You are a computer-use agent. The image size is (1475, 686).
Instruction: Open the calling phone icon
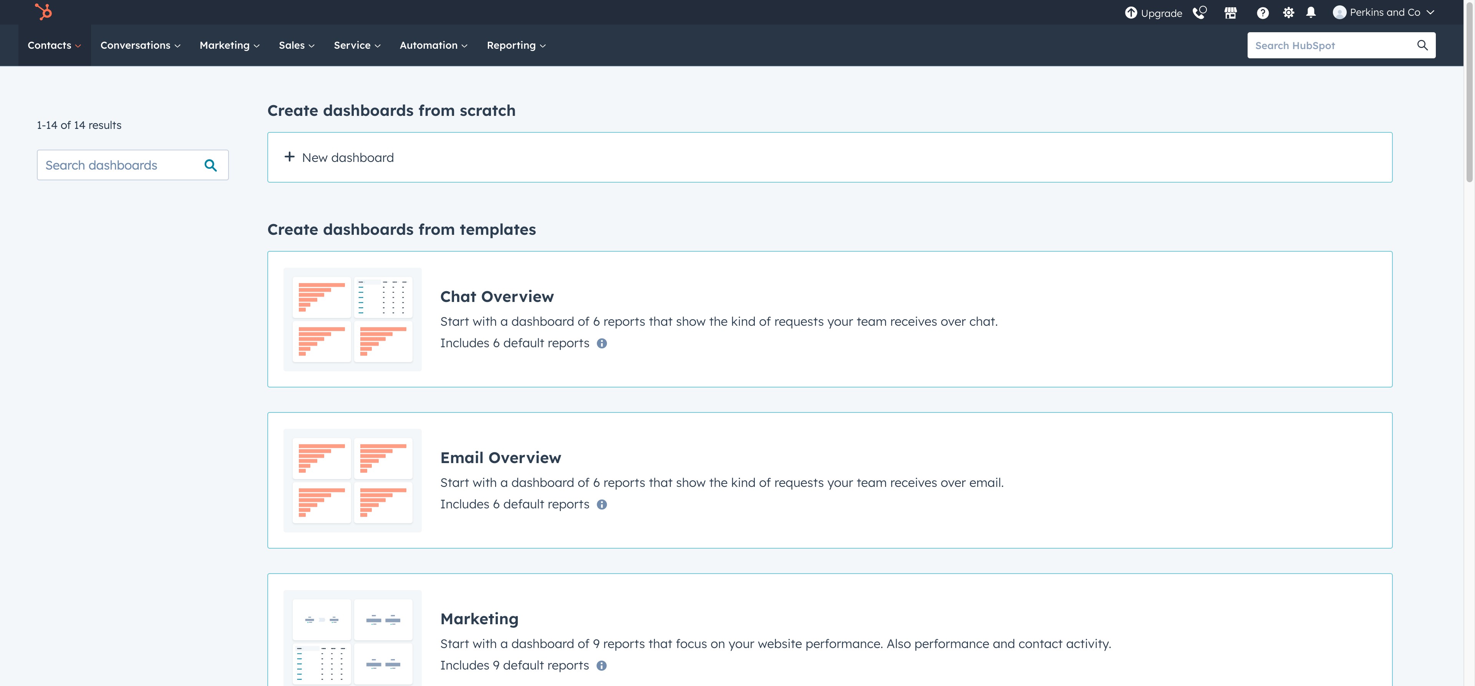tap(1200, 13)
